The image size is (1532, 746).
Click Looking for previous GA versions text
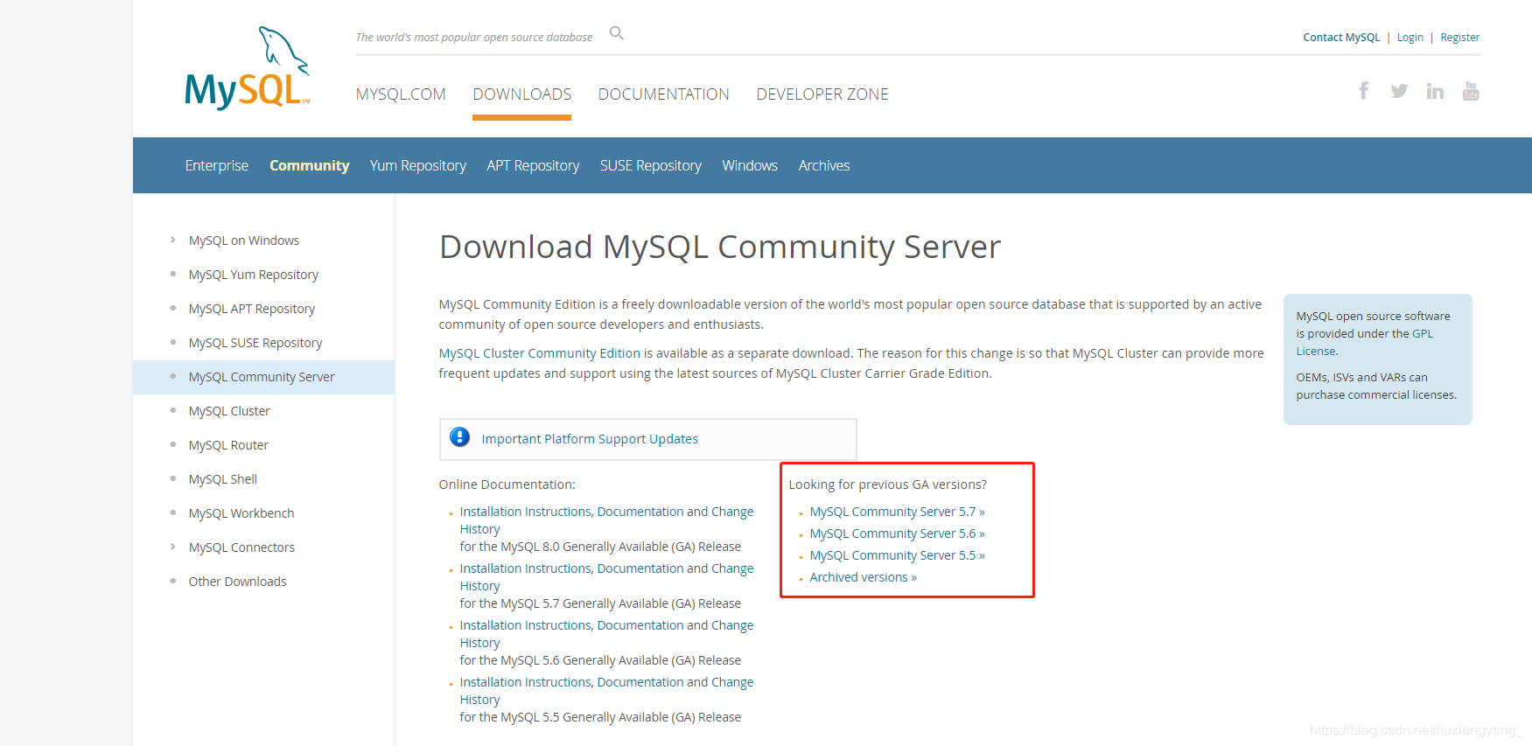888,485
